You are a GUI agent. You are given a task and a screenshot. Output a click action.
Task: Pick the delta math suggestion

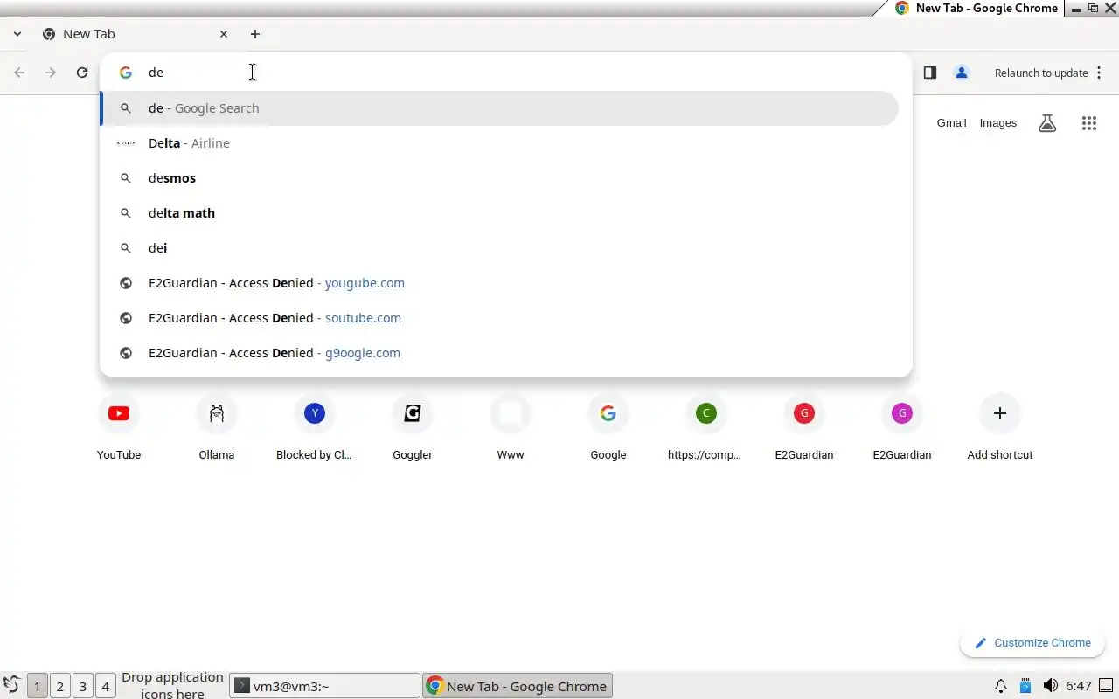500,213
